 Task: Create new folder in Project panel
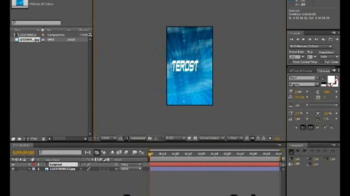(x=20, y=139)
